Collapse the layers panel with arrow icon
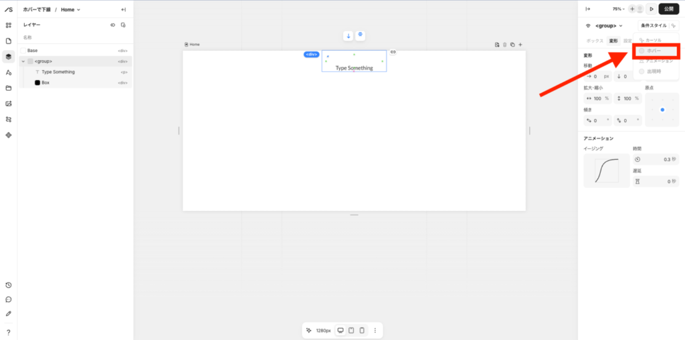Viewport: 685px width, 340px height. (x=123, y=9)
